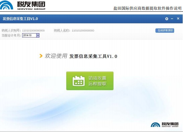183x132 pixels.
Task: Click the 纳税人识别号 label
Action: pos(11,30)
